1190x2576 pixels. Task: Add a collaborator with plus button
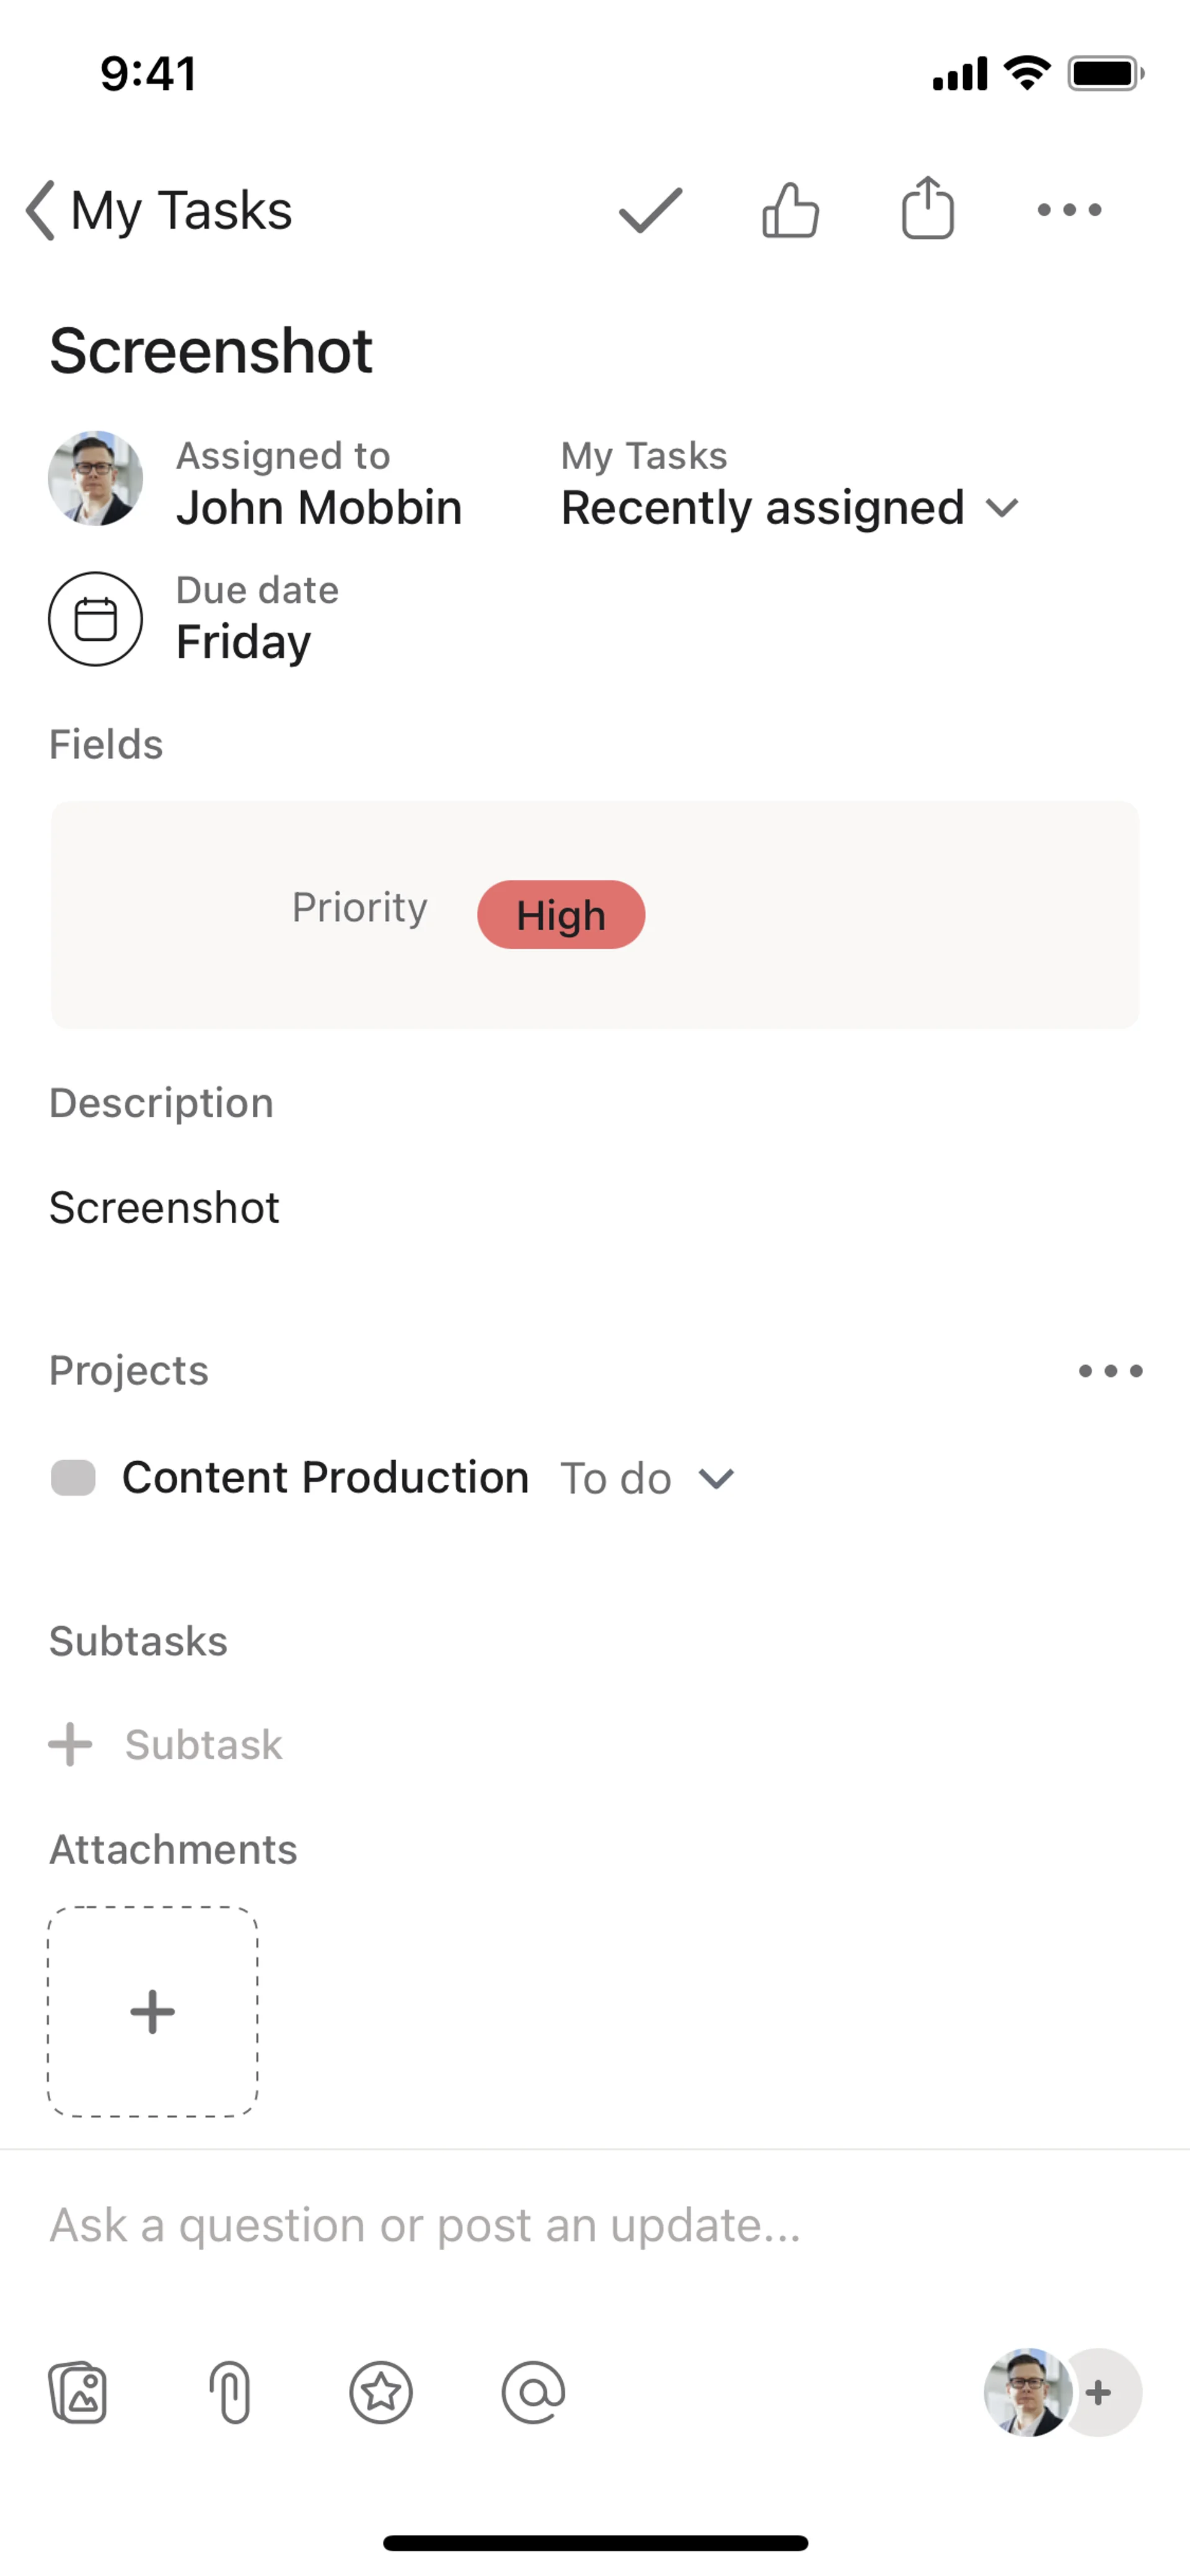pyautogui.click(x=1100, y=2393)
